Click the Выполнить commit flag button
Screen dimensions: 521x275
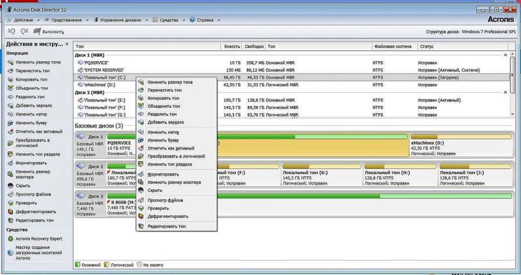pos(48,32)
